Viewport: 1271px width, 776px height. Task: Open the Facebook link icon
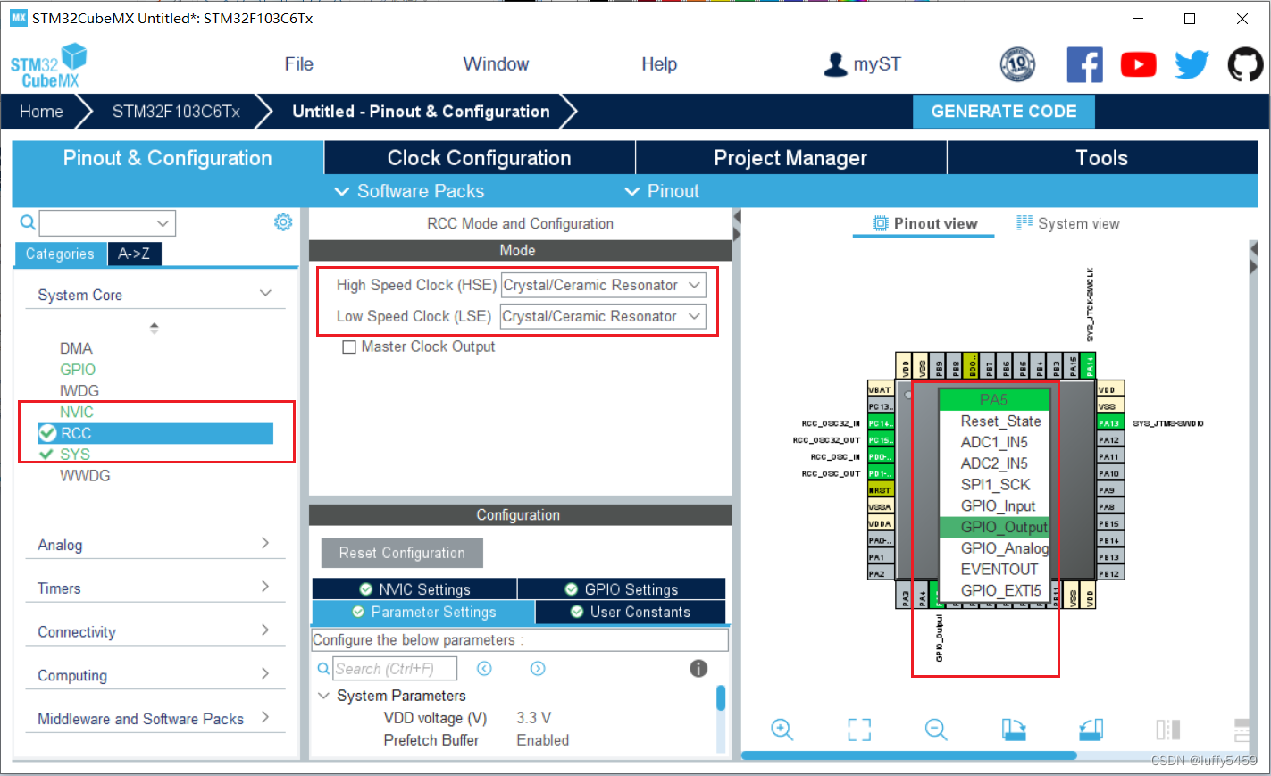[x=1084, y=64]
